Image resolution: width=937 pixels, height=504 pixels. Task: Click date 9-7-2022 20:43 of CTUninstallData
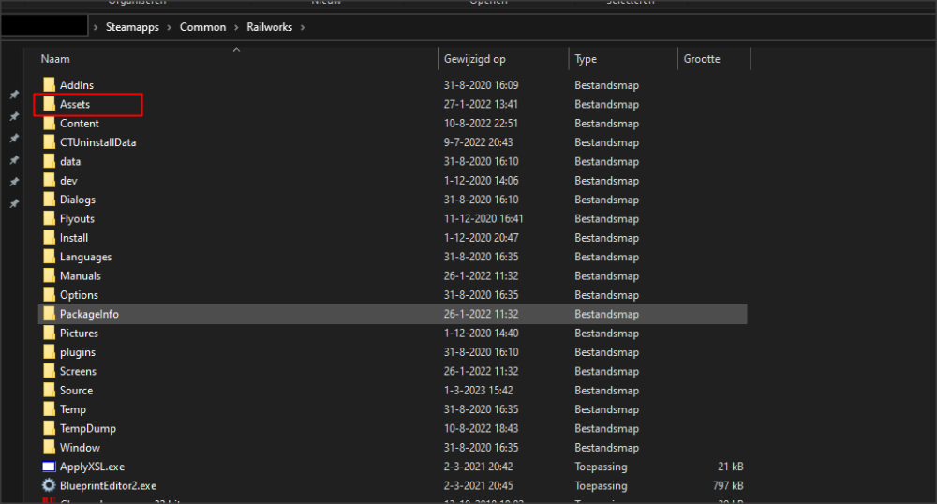point(478,142)
